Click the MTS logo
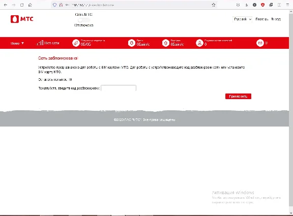 pyautogui.click(x=22, y=19)
